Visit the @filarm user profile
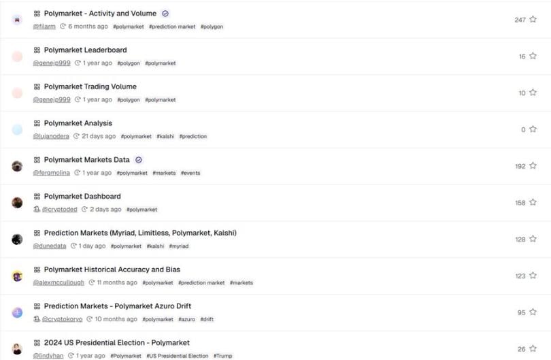The width and height of the screenshot is (551, 360). pos(44,27)
